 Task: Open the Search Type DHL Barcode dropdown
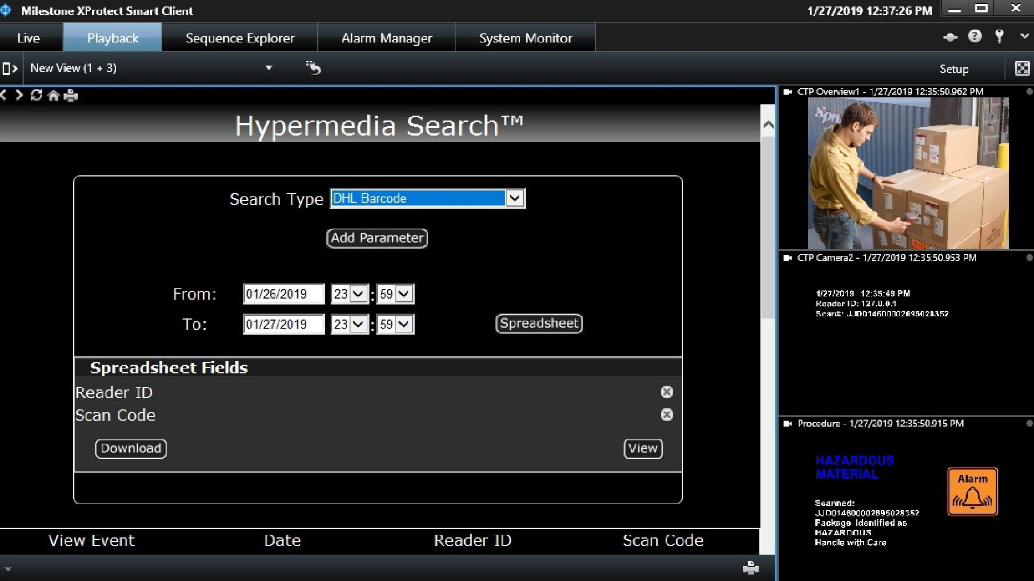pyautogui.click(x=428, y=198)
